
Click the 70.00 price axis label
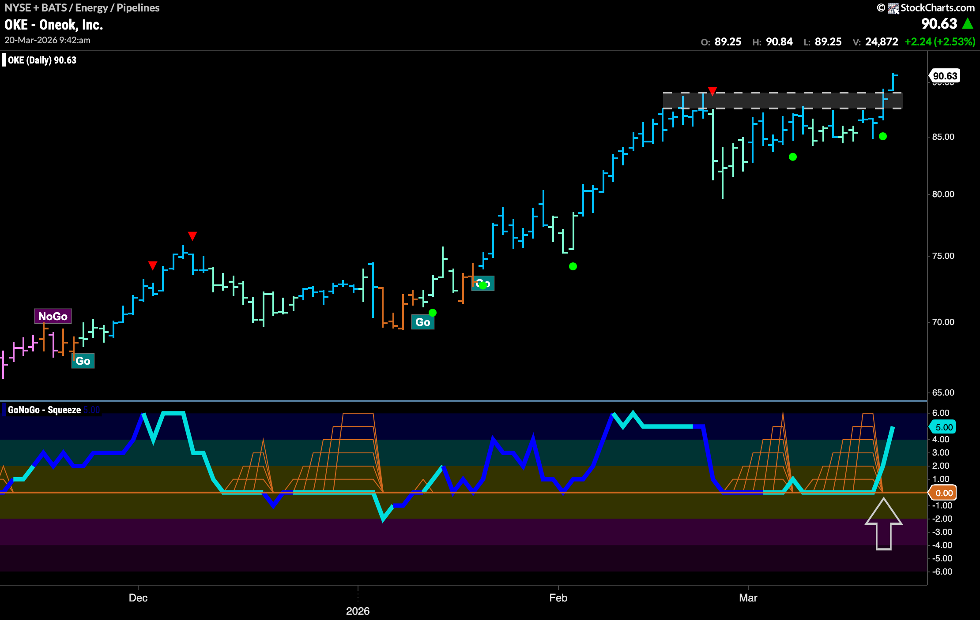[x=943, y=322]
